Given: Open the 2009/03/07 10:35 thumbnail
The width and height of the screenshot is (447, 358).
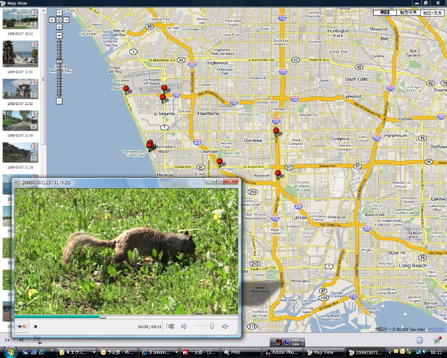Looking at the screenshot, I should (20, 20).
